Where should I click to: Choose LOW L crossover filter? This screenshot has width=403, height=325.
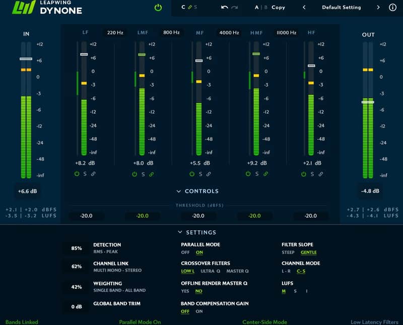(187, 271)
